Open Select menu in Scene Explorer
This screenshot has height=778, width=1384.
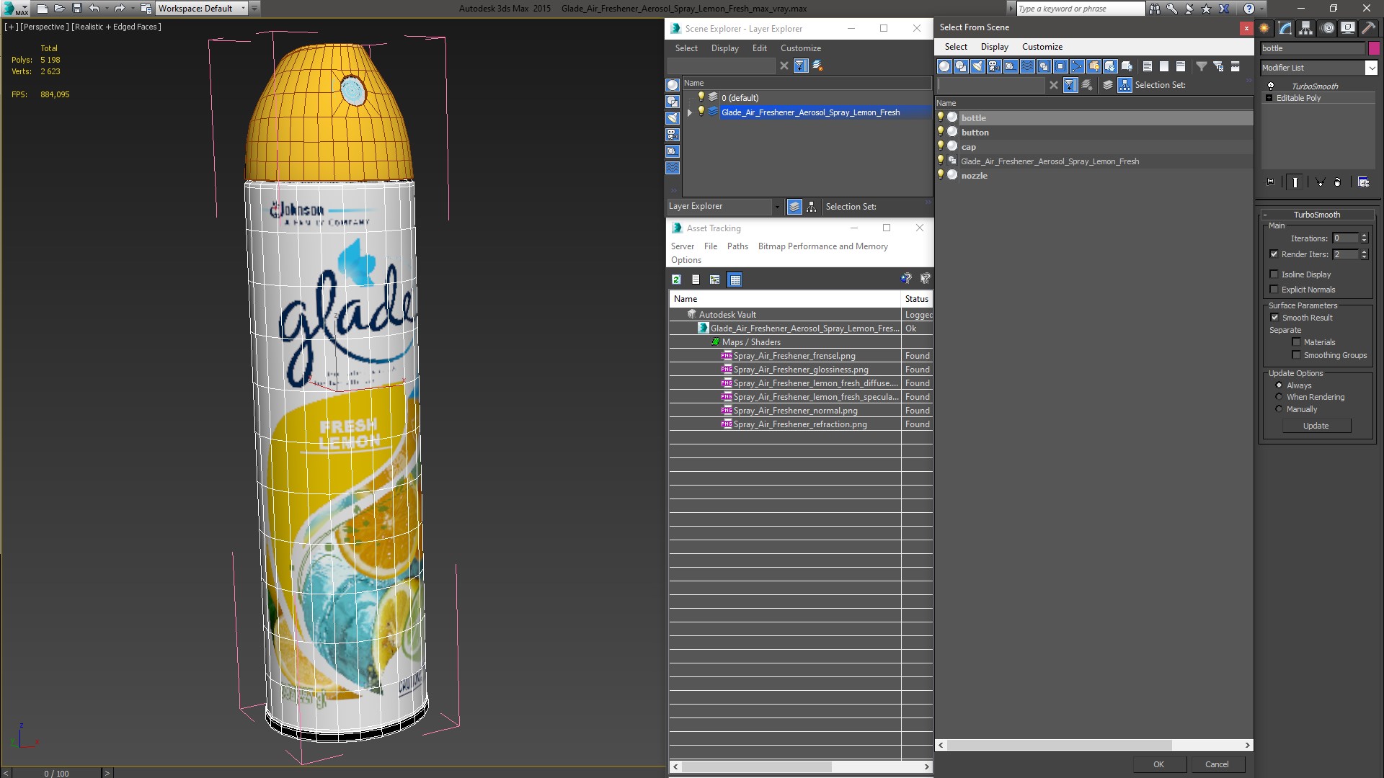686,48
